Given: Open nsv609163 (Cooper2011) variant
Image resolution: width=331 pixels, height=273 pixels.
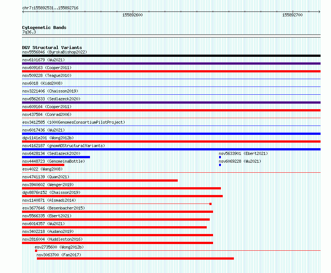Looking at the screenshot, I should pyautogui.click(x=47, y=68).
